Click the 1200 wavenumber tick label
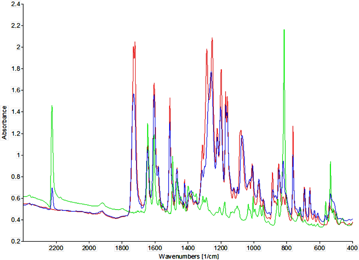This screenshot has height=260, width=359. tap(221, 248)
